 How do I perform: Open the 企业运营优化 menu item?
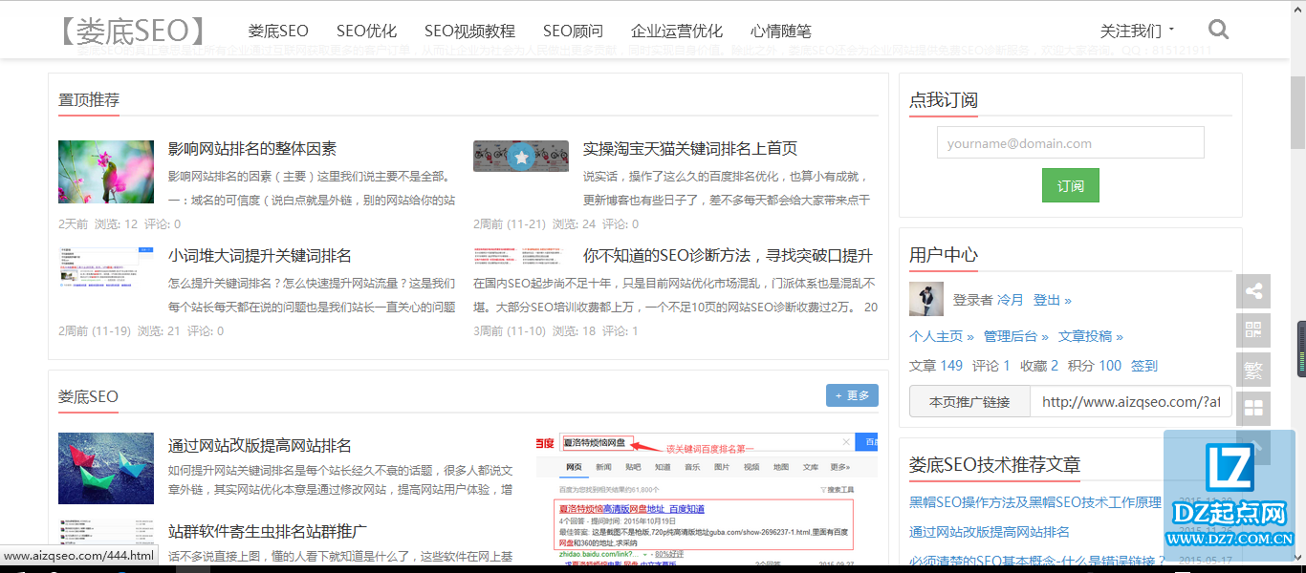(677, 32)
